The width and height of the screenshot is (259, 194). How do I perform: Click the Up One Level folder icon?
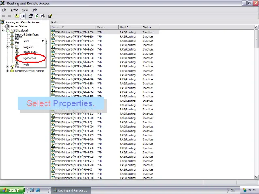click(x=17, y=16)
